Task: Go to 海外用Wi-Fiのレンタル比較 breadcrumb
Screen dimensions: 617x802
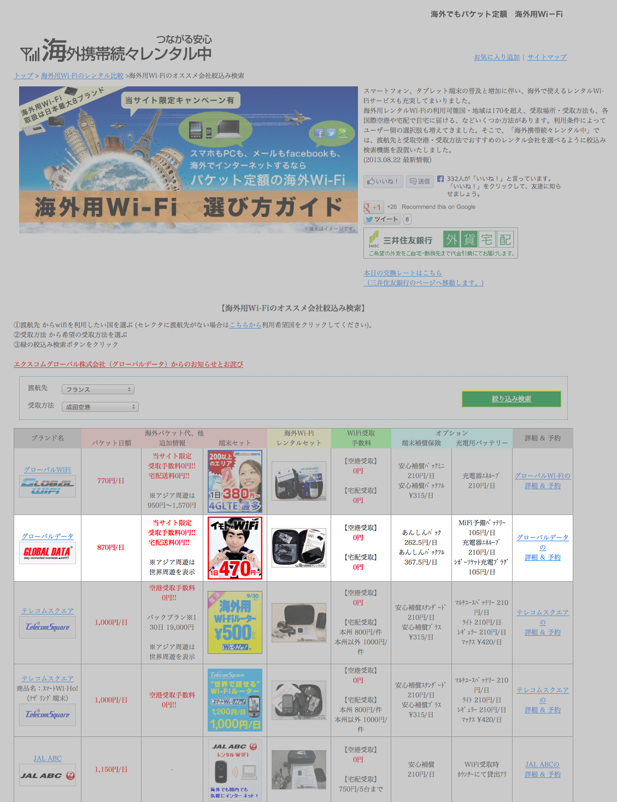Action: (82, 75)
